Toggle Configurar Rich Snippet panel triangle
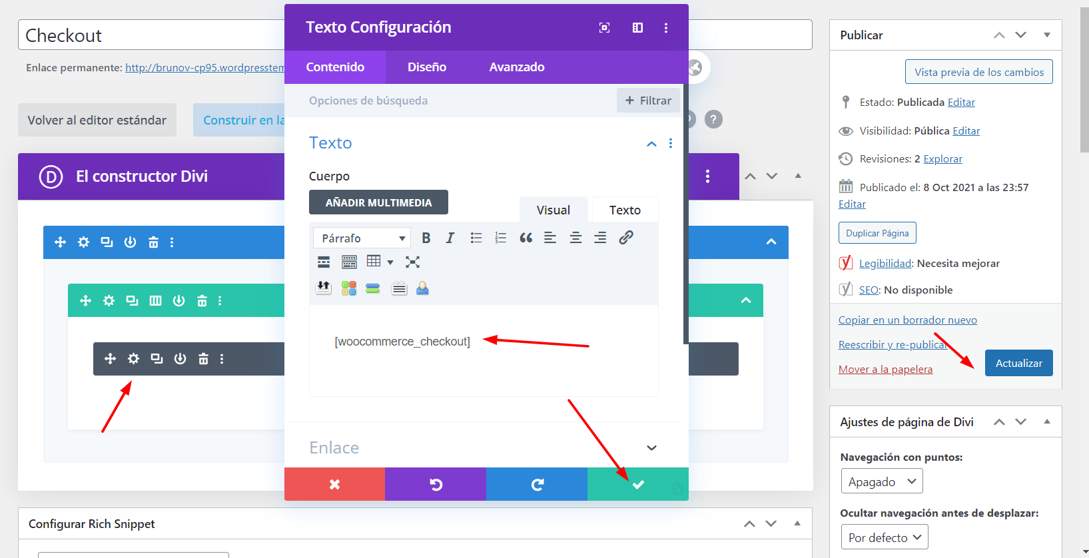Image resolution: width=1089 pixels, height=558 pixels. pos(797,523)
